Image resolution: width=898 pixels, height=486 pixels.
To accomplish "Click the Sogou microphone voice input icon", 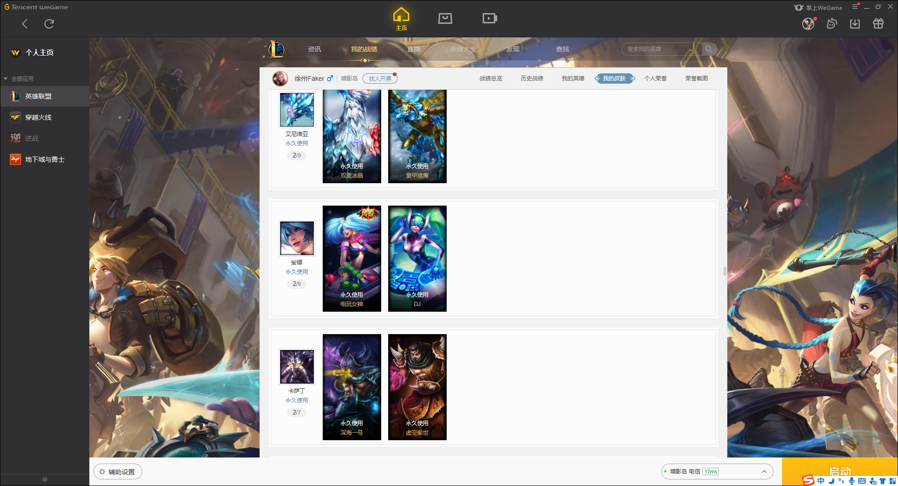I will pos(852,481).
